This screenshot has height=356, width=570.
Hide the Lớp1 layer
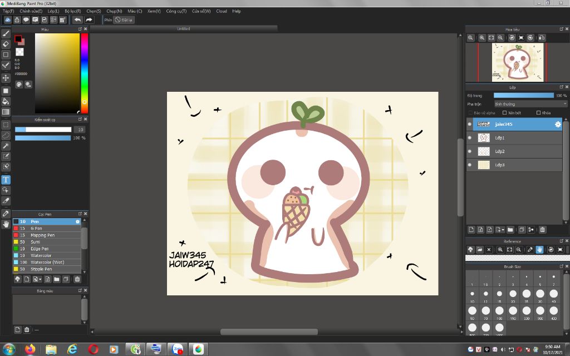tap(470, 138)
